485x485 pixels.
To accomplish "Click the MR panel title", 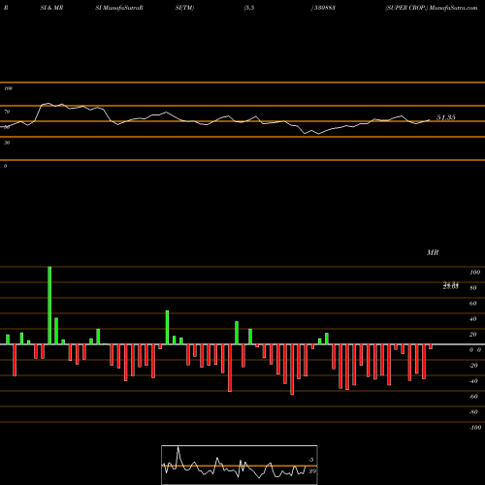I will (433, 252).
